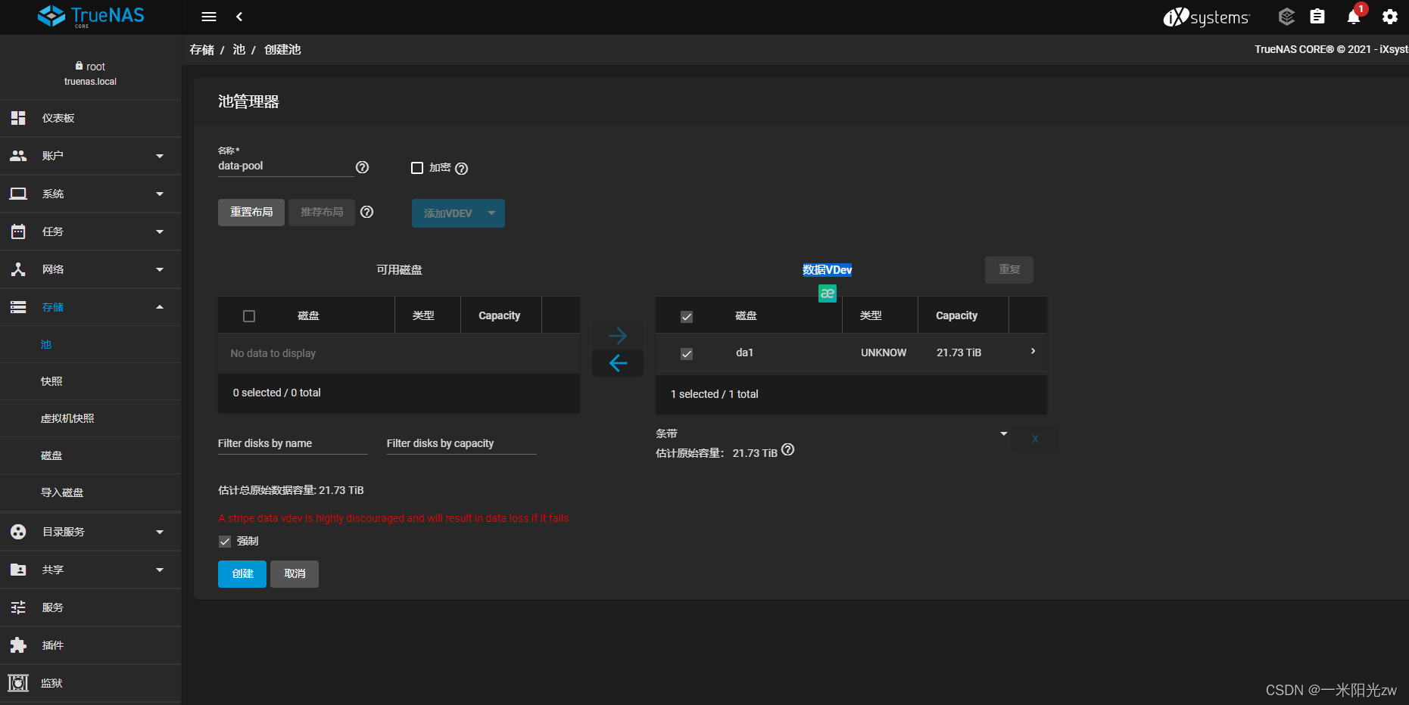Viewport: 1409px width, 705px height.
Task: Collapse the 存储 menu arrow
Action: pyautogui.click(x=160, y=307)
